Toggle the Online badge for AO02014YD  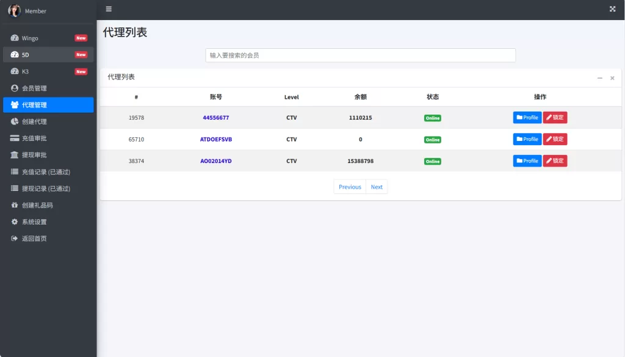click(x=432, y=161)
